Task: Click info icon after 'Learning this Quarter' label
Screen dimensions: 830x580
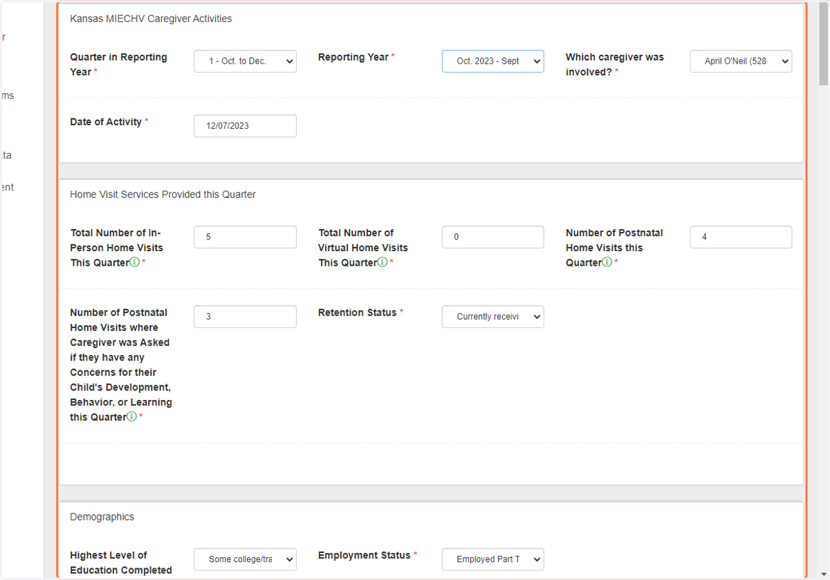Action: tap(131, 417)
